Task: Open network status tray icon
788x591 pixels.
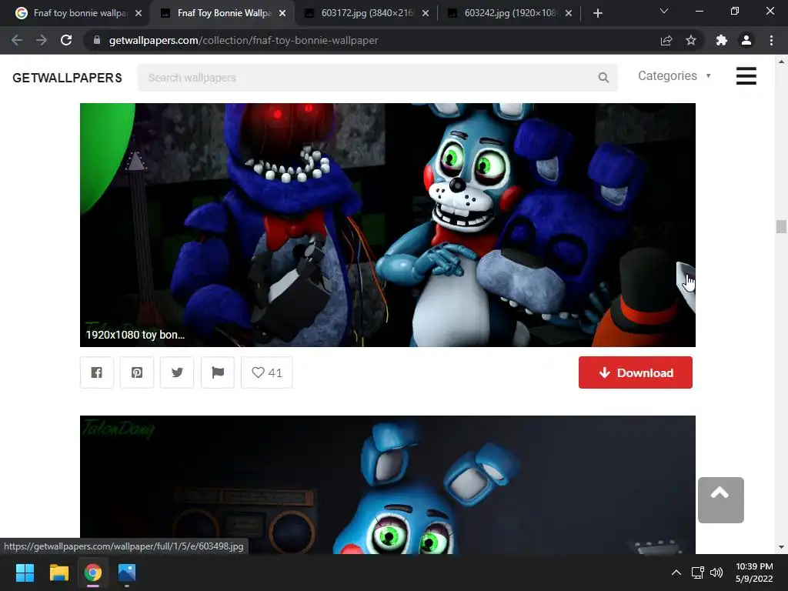Action: 697,573
